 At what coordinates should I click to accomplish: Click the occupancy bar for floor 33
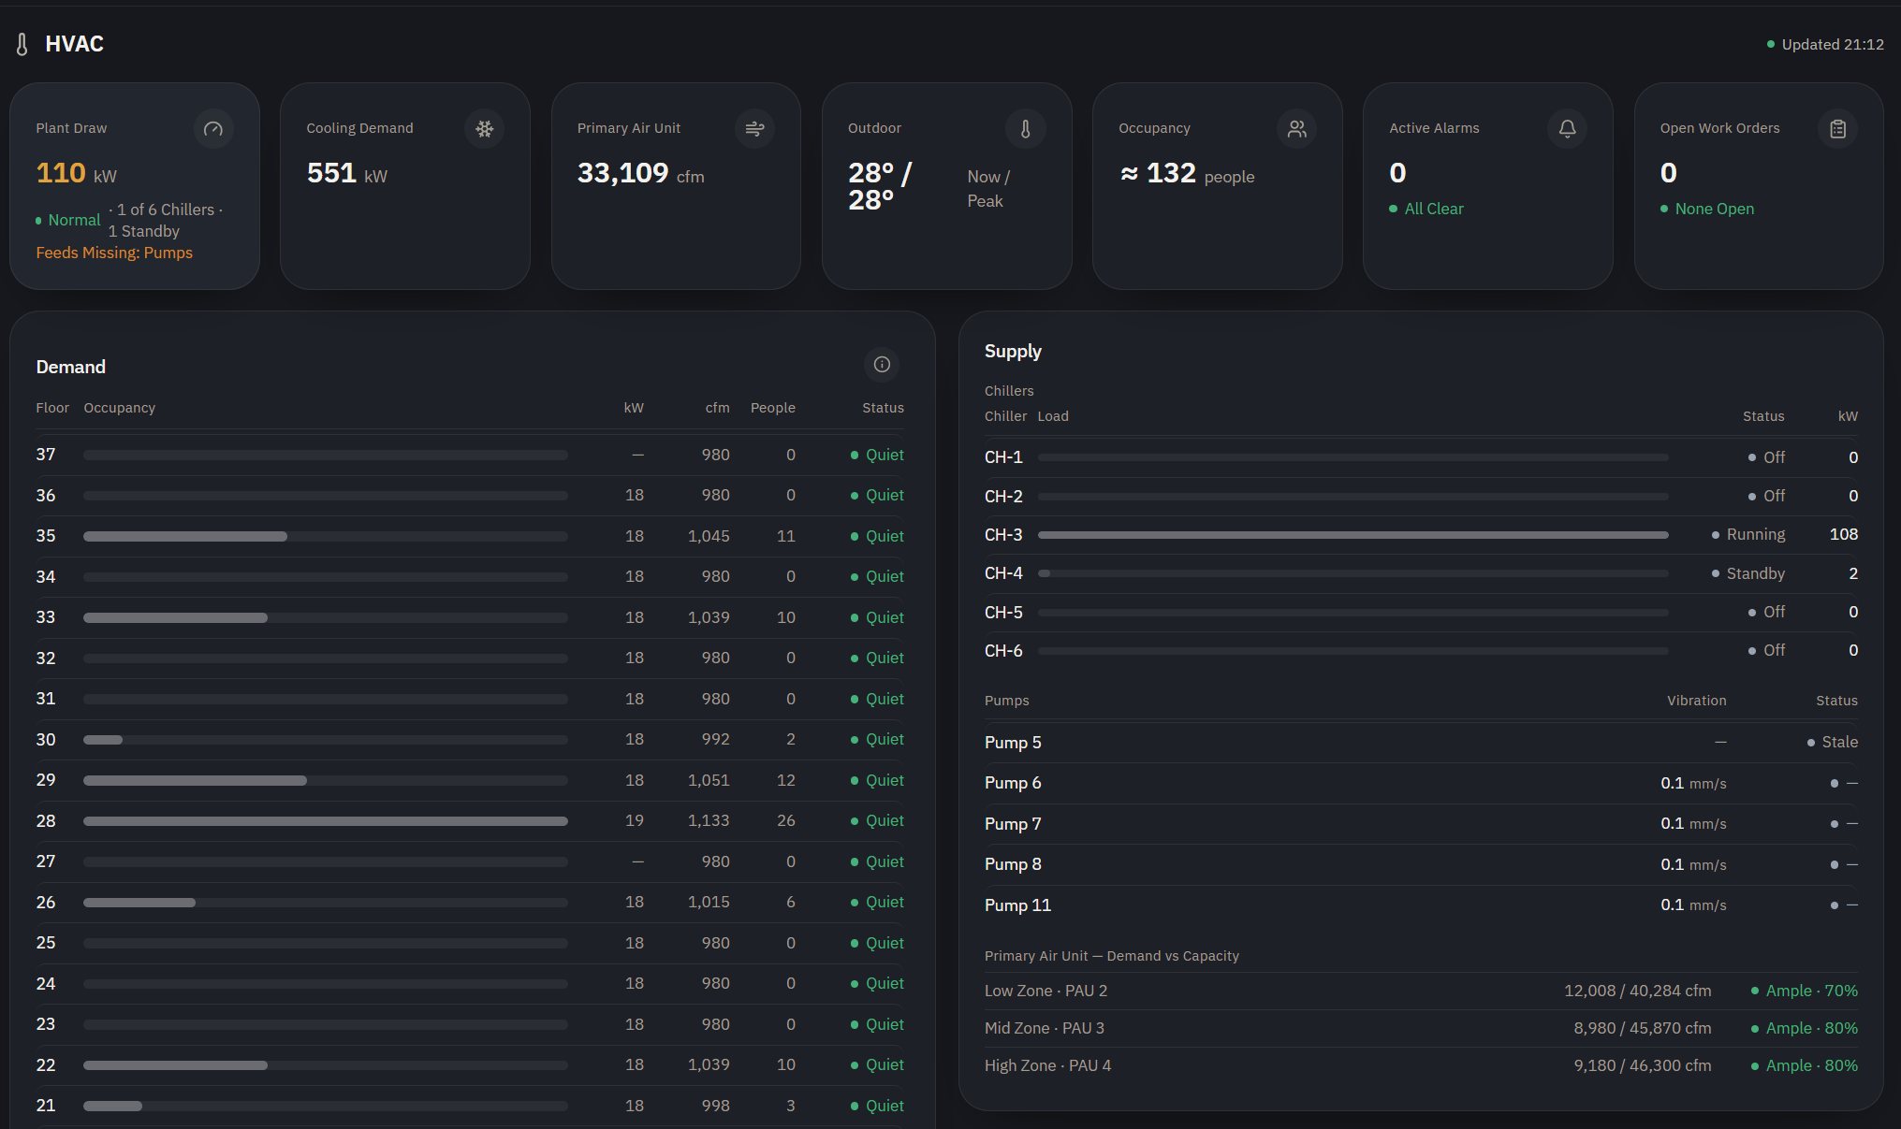click(x=326, y=618)
